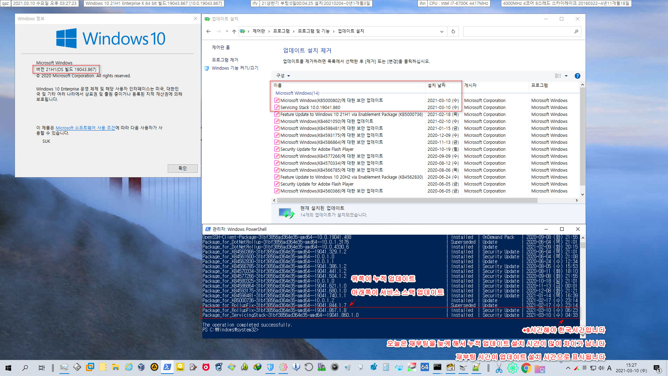668x376 pixels.
Task: Open view options dropdown arrow
Action: click(x=566, y=76)
